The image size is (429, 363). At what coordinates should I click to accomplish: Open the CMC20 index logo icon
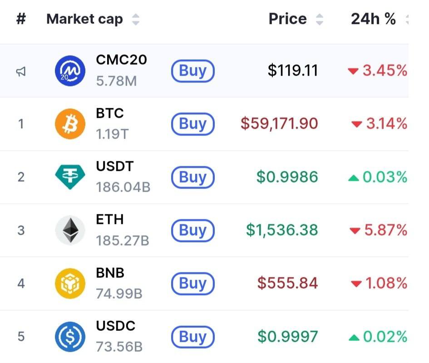point(70,71)
